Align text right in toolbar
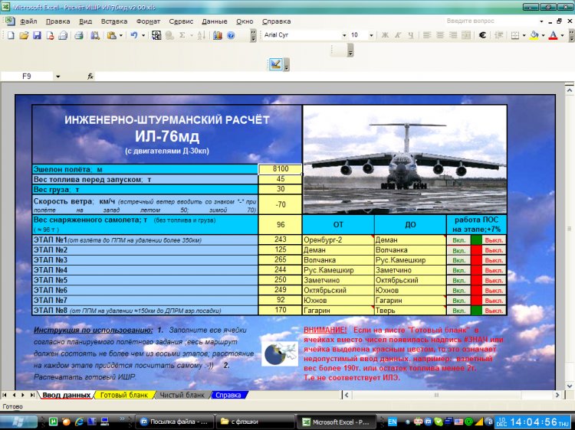 (453, 35)
